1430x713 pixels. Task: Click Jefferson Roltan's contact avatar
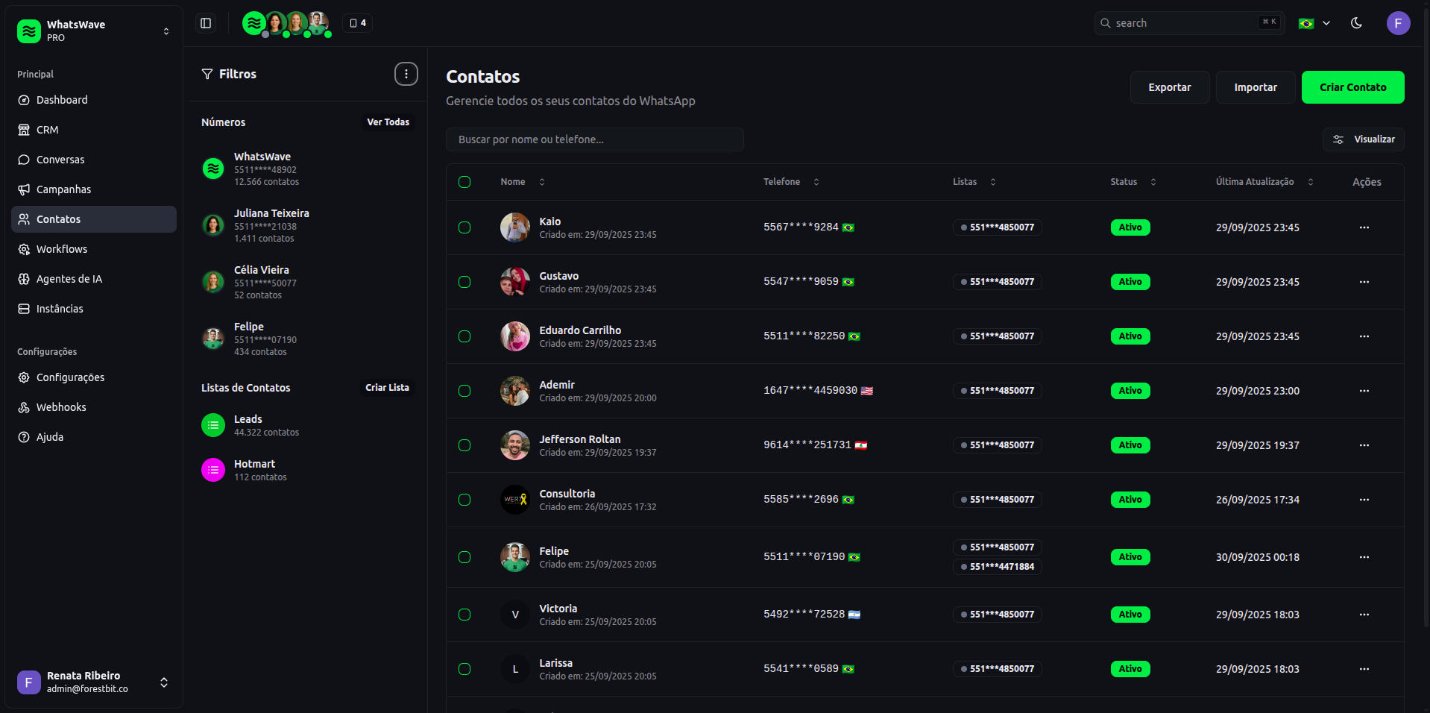point(514,445)
